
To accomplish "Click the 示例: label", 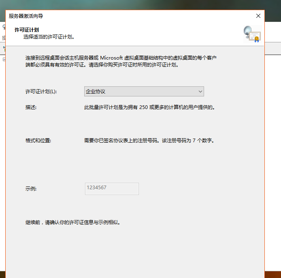I will coord(31,189).
